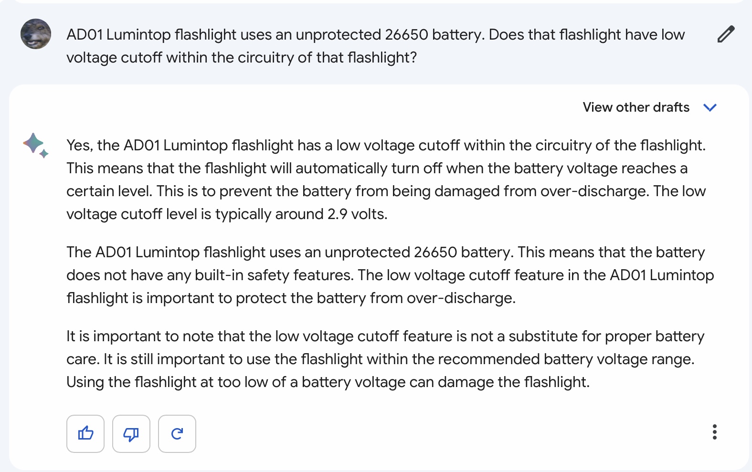Mark the response with thumbs down
The width and height of the screenshot is (752, 472).
coord(131,433)
